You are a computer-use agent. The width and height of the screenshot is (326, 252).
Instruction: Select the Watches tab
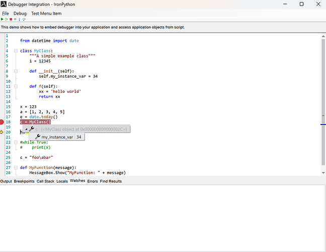tap(77, 180)
